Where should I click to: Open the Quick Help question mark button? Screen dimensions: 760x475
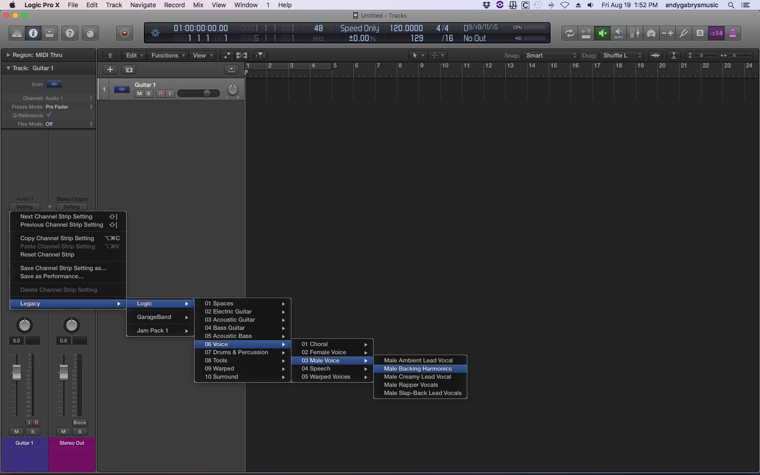pos(70,33)
